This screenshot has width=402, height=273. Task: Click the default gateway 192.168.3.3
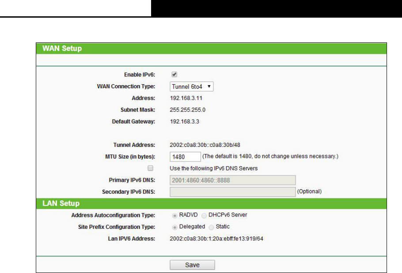pos(184,122)
